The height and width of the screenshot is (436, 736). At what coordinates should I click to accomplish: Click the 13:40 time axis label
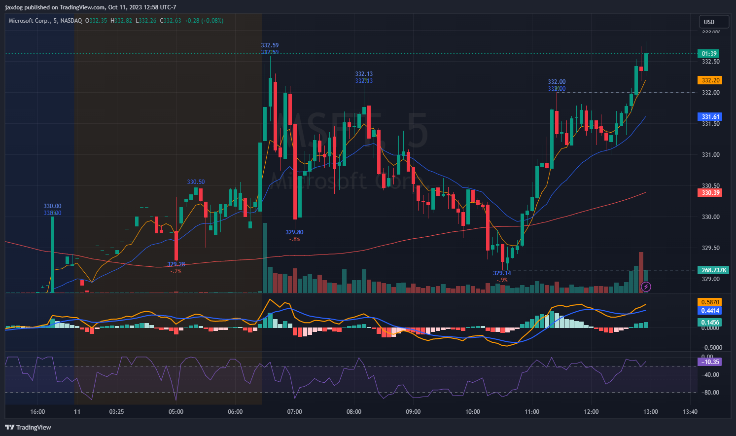click(690, 412)
